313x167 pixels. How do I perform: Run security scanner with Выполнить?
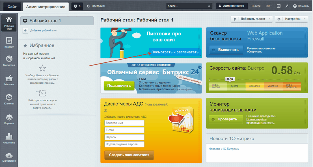click(x=226, y=50)
